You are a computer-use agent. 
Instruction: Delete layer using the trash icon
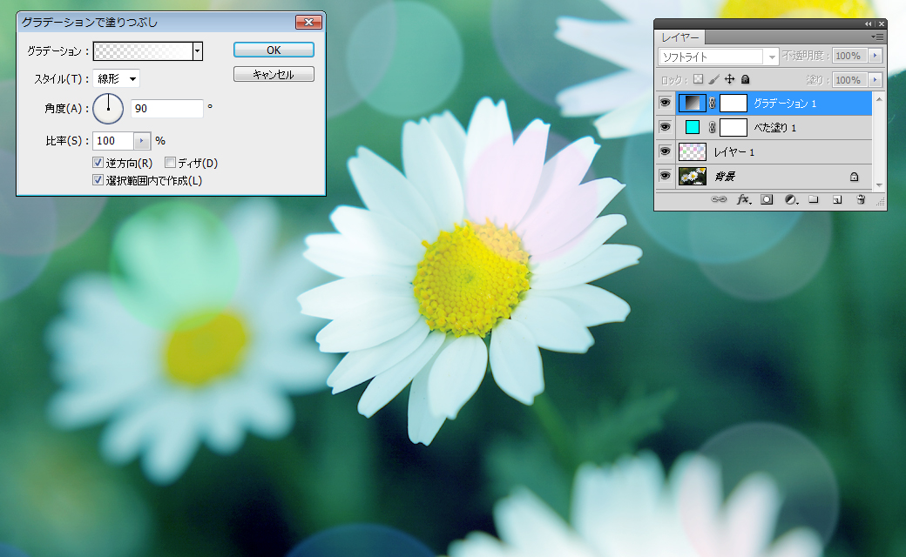(x=861, y=199)
